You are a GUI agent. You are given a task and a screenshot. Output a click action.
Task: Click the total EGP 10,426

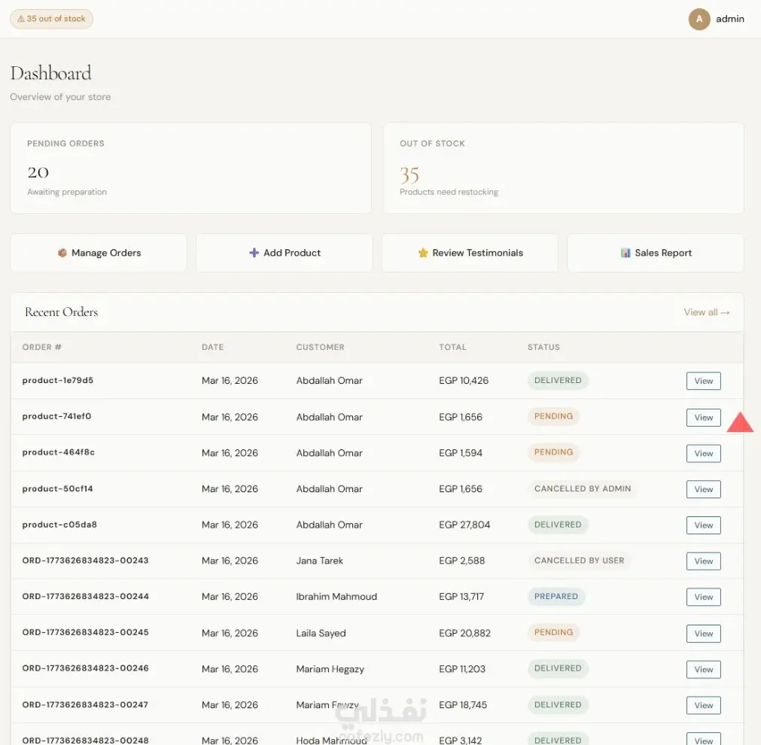[x=464, y=381]
